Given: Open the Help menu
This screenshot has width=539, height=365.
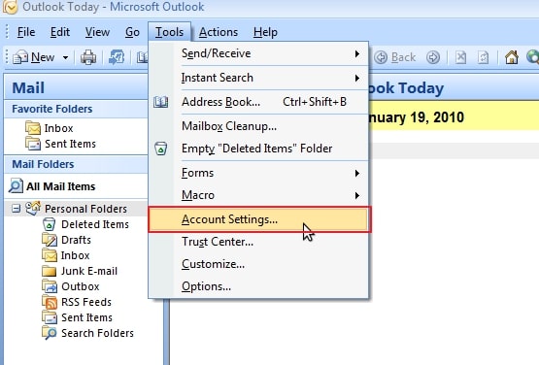Looking at the screenshot, I should tap(265, 32).
